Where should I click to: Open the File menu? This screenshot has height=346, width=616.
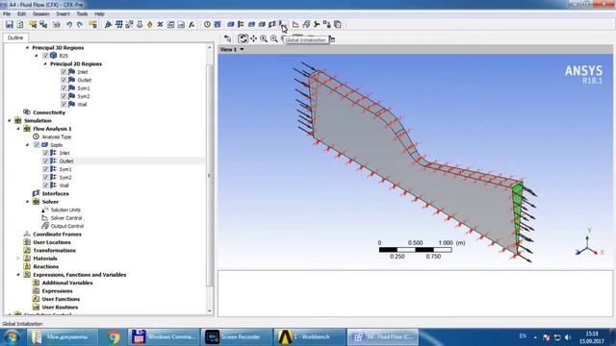pyautogui.click(x=7, y=13)
